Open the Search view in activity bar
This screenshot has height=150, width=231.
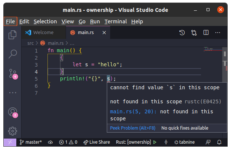tap(13, 54)
